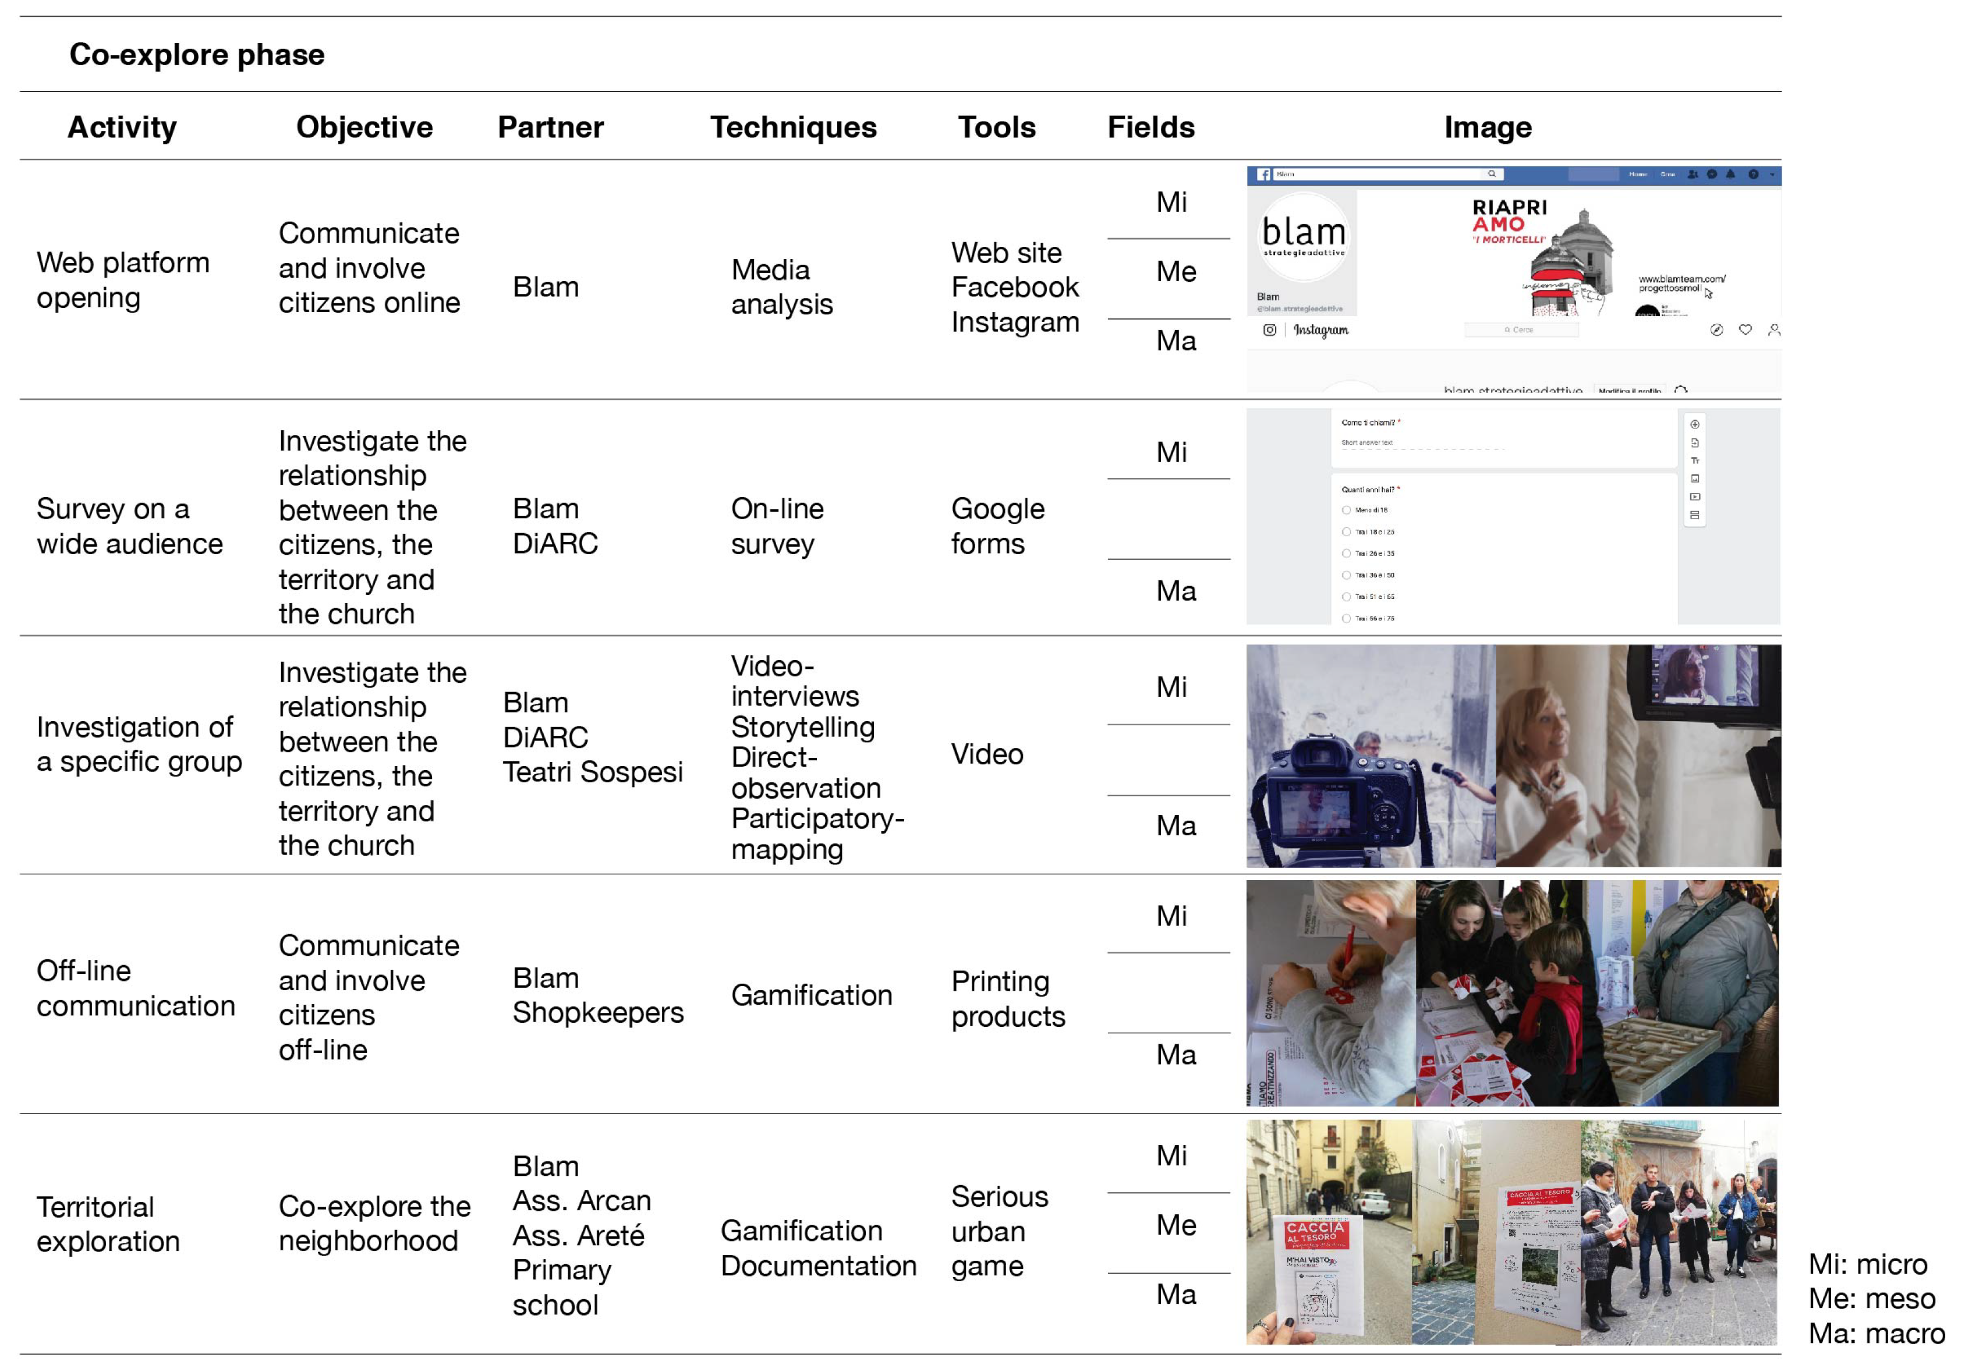Click the import questions icon
This screenshot has width=1965, height=1372.
pos(1694,444)
